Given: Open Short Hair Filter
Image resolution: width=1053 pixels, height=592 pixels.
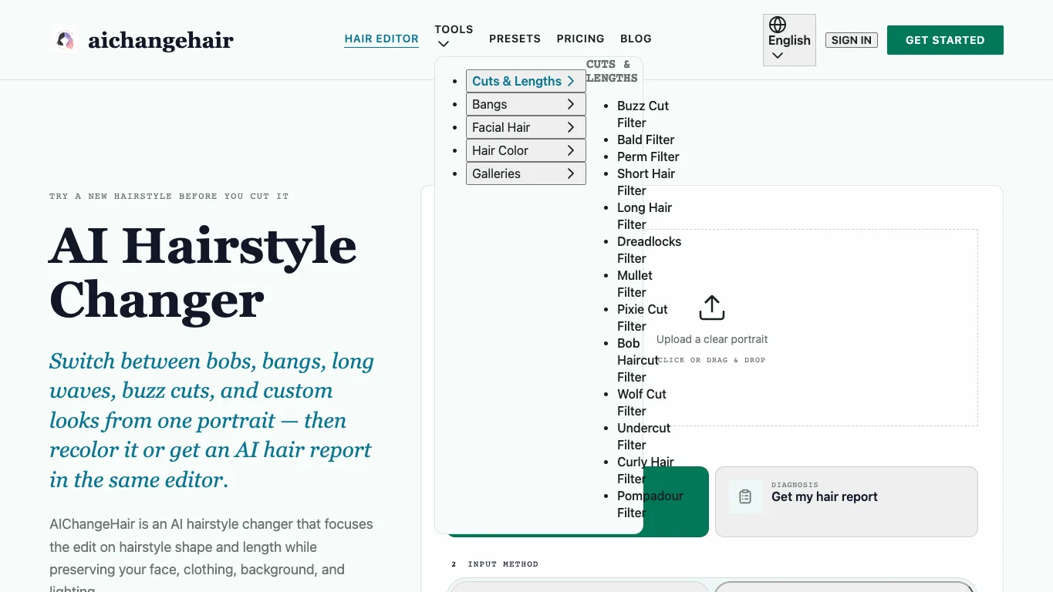Looking at the screenshot, I should click(x=646, y=182).
